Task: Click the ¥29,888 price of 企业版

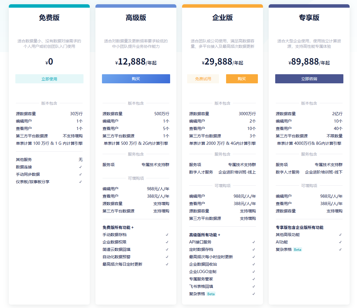Action: (218, 62)
